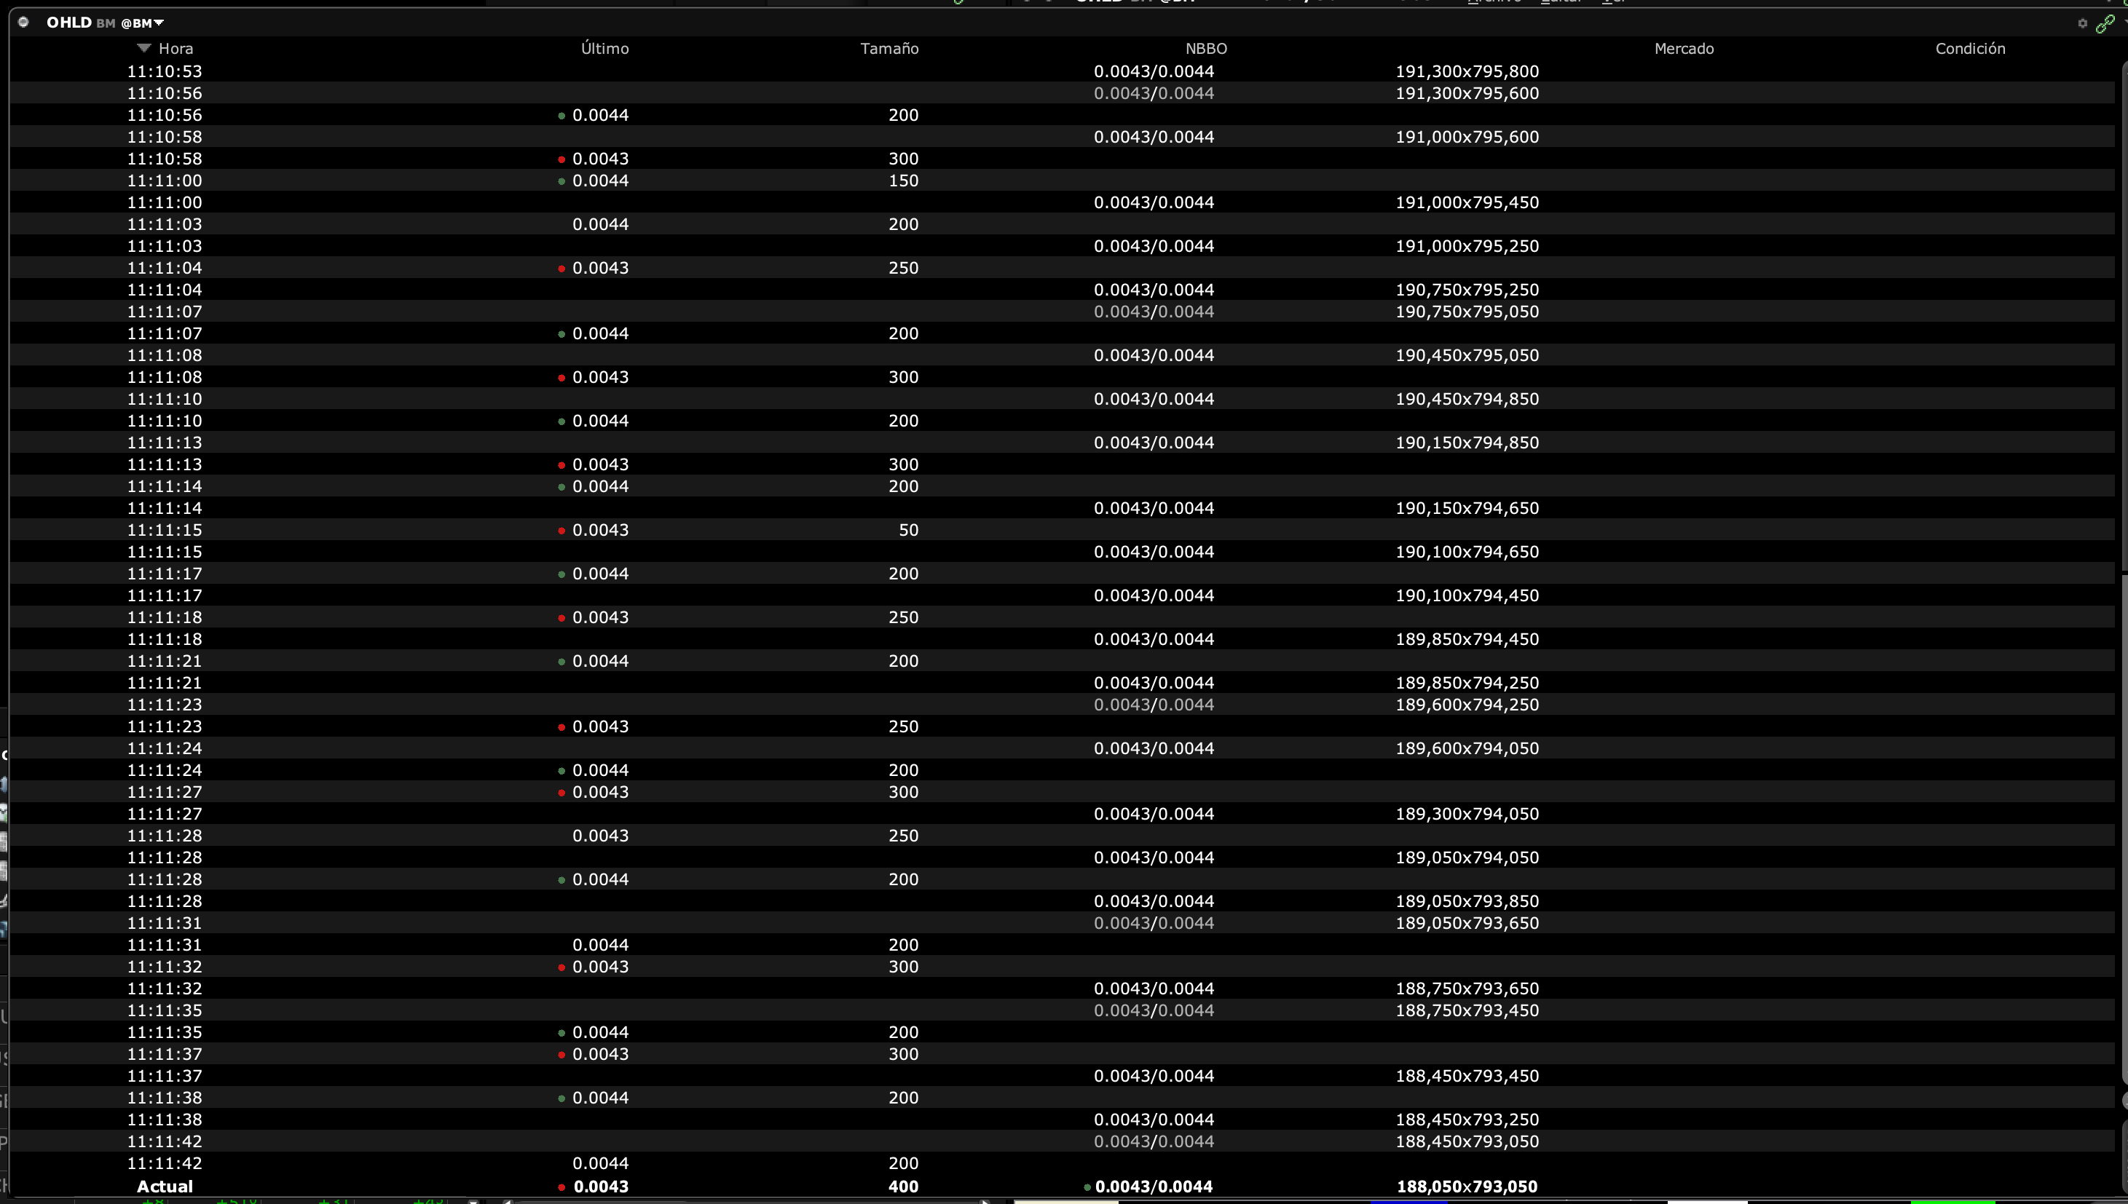Select market size 189,050x794,050
Viewport: 2128px width, 1204px height.
tap(1466, 858)
